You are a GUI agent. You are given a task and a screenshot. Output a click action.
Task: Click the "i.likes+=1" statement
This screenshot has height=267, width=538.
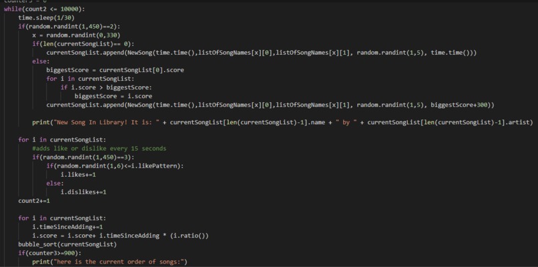coord(78,175)
